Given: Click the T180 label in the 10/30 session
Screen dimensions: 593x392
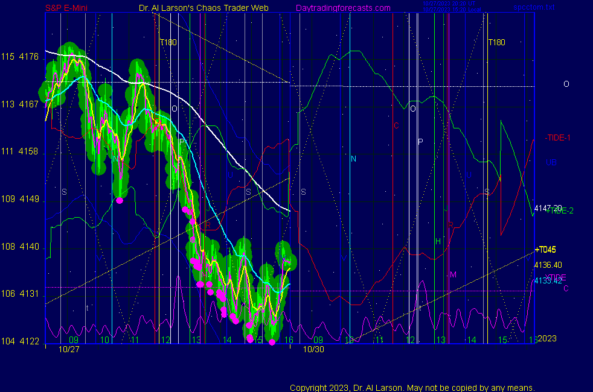Looking at the screenshot, I should [x=496, y=42].
